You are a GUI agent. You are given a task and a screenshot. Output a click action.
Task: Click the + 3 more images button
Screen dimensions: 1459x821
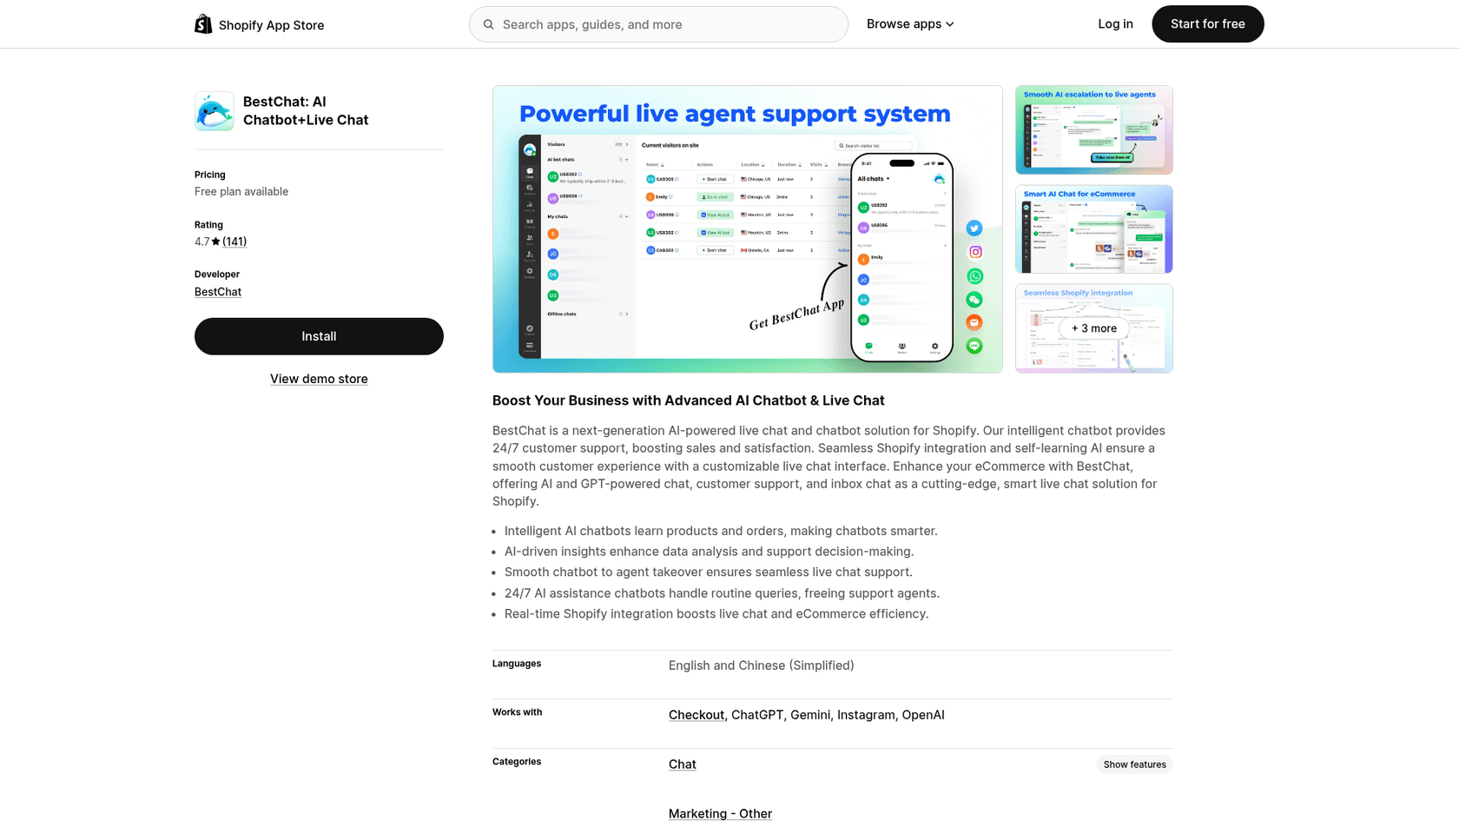(x=1094, y=328)
